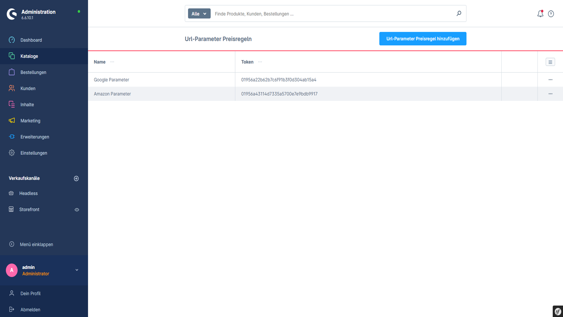Click the Verkaufskanäle section heading
This screenshot has width=563, height=317.
point(24,178)
